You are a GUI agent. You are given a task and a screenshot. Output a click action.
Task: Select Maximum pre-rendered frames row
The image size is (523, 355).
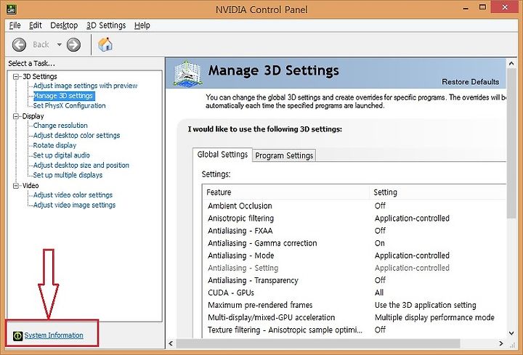coord(354,305)
